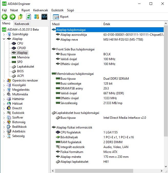
Task: Expand the Kiszolgáló node
Action: [x=4, y=85]
